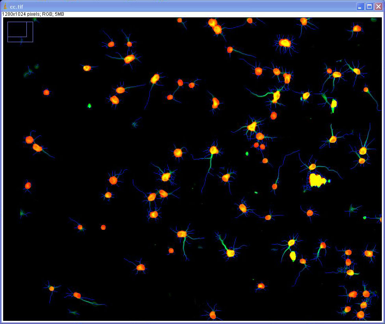Click the largest bright yellow cell cluster

(x=317, y=180)
